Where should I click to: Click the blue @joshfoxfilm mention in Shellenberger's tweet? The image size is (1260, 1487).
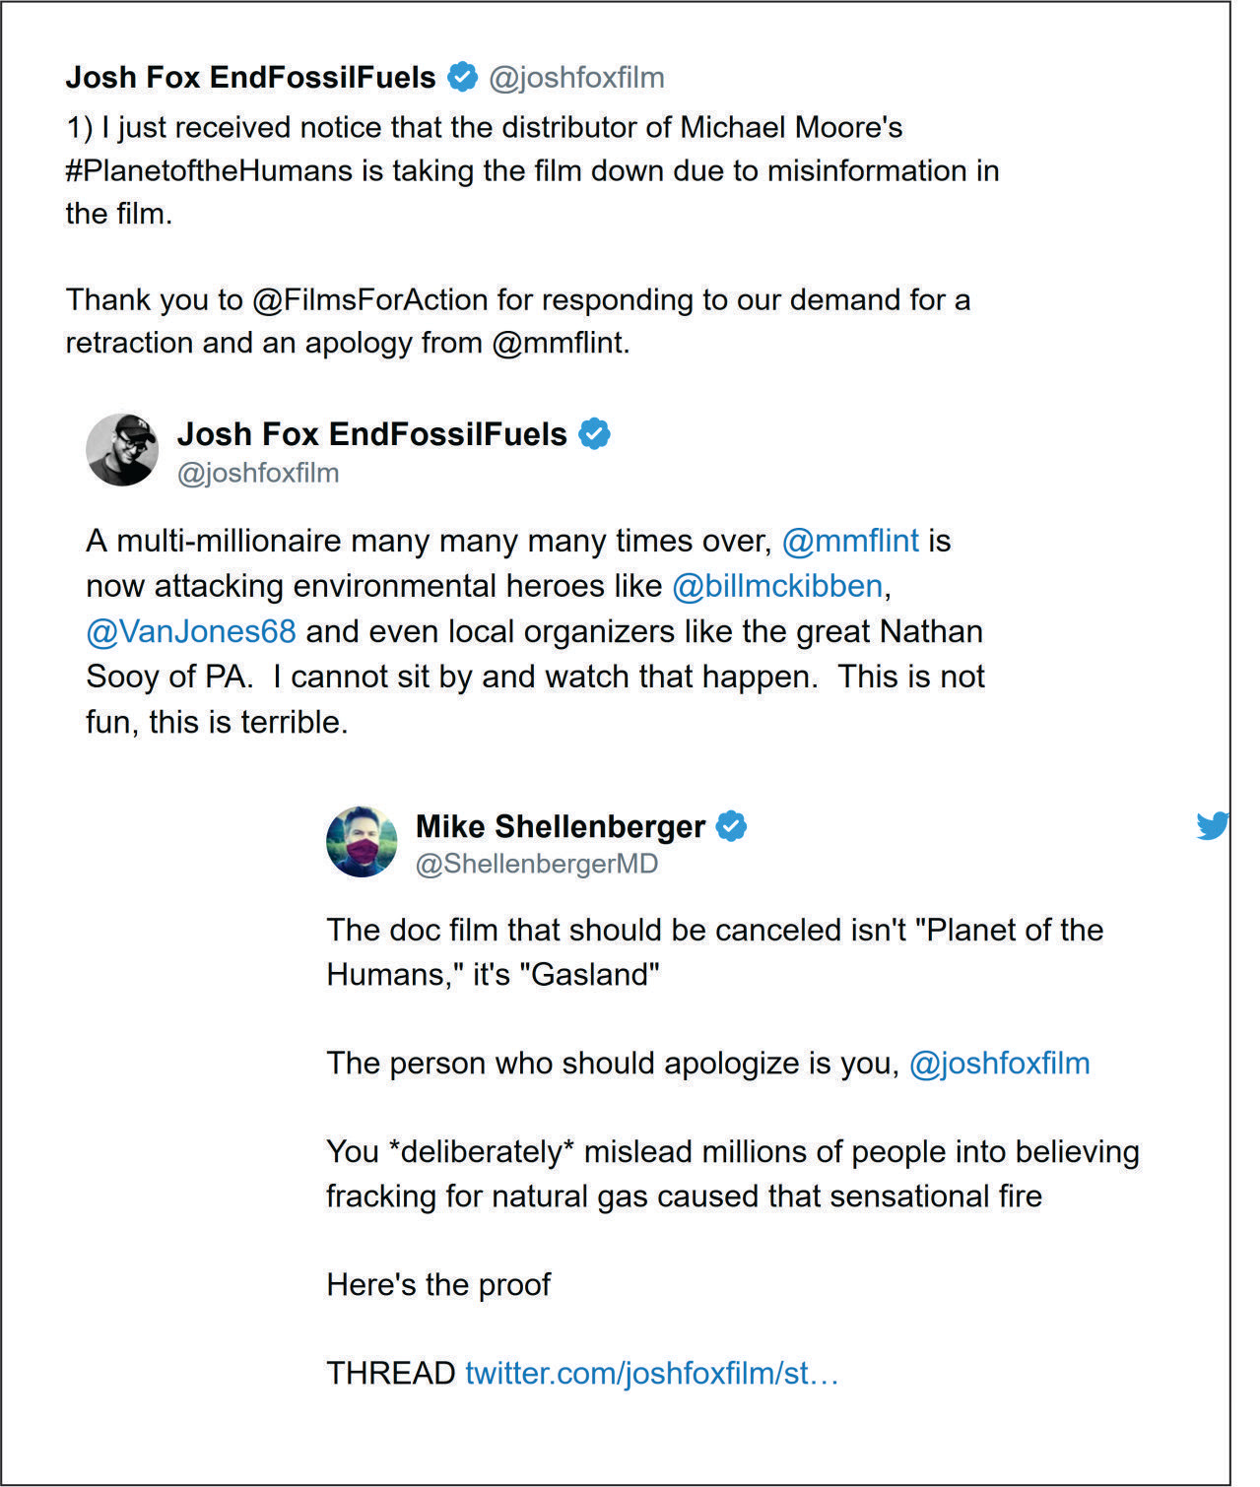[x=999, y=1064]
